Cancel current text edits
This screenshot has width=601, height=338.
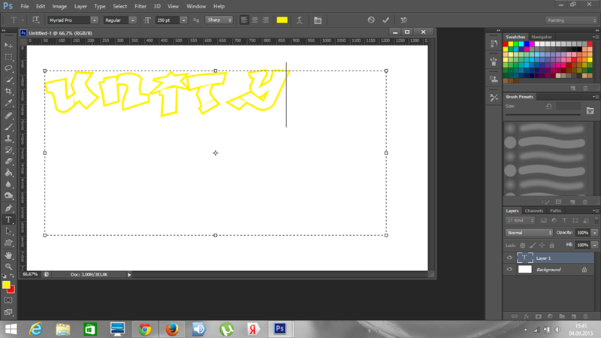click(x=371, y=20)
